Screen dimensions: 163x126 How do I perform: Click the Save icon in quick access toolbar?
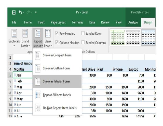pyautogui.click(x=14, y=12)
